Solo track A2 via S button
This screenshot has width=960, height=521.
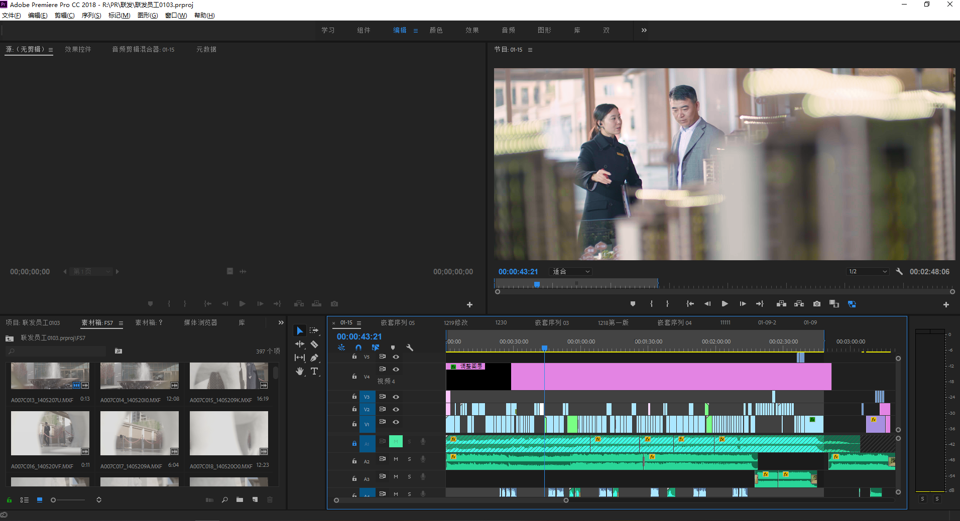tap(409, 459)
